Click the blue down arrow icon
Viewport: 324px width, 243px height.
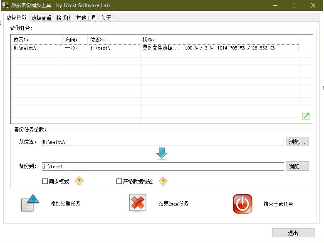click(x=162, y=154)
